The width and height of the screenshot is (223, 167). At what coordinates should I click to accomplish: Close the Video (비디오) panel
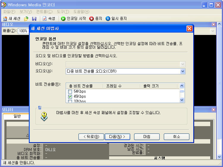pyautogui.click(x=213, y=24)
